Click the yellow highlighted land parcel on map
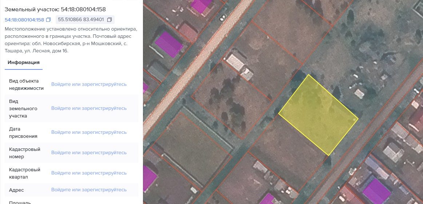 point(318,115)
